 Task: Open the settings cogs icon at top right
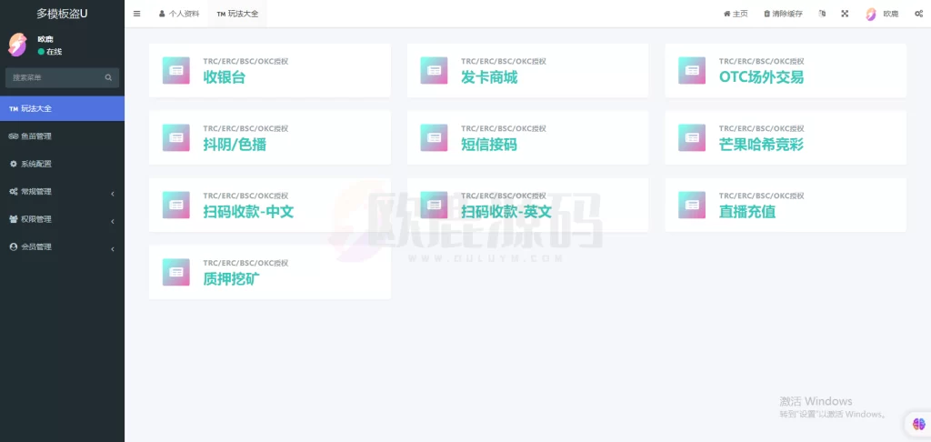[918, 14]
